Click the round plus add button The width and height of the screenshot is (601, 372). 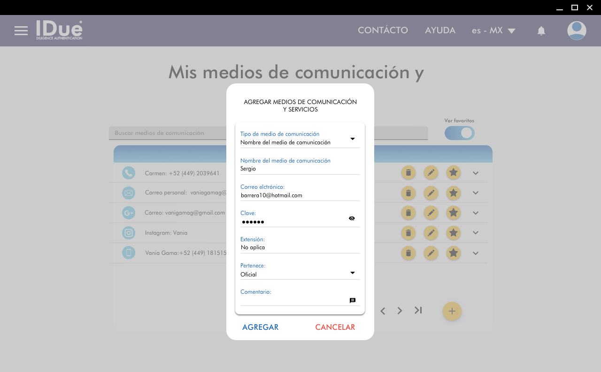[452, 311]
